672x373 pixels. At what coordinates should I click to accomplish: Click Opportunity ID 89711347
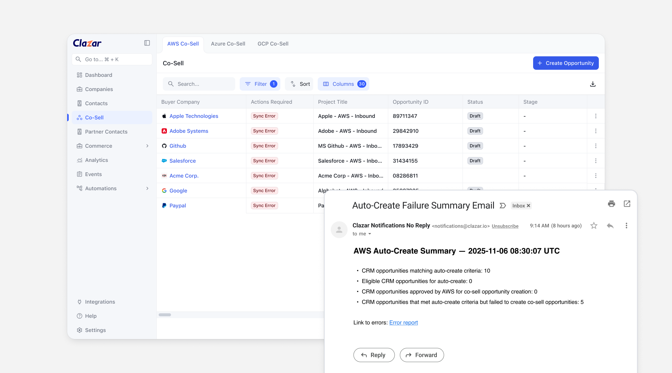click(405, 116)
